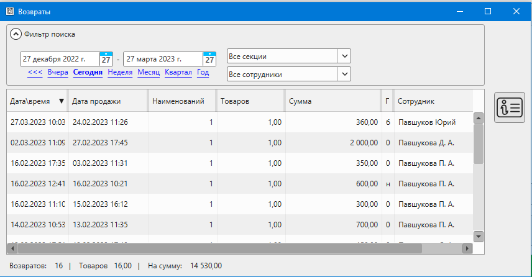This screenshot has width=532, height=277.
Task: Select the Сегодня filter link
Action: pos(88,72)
